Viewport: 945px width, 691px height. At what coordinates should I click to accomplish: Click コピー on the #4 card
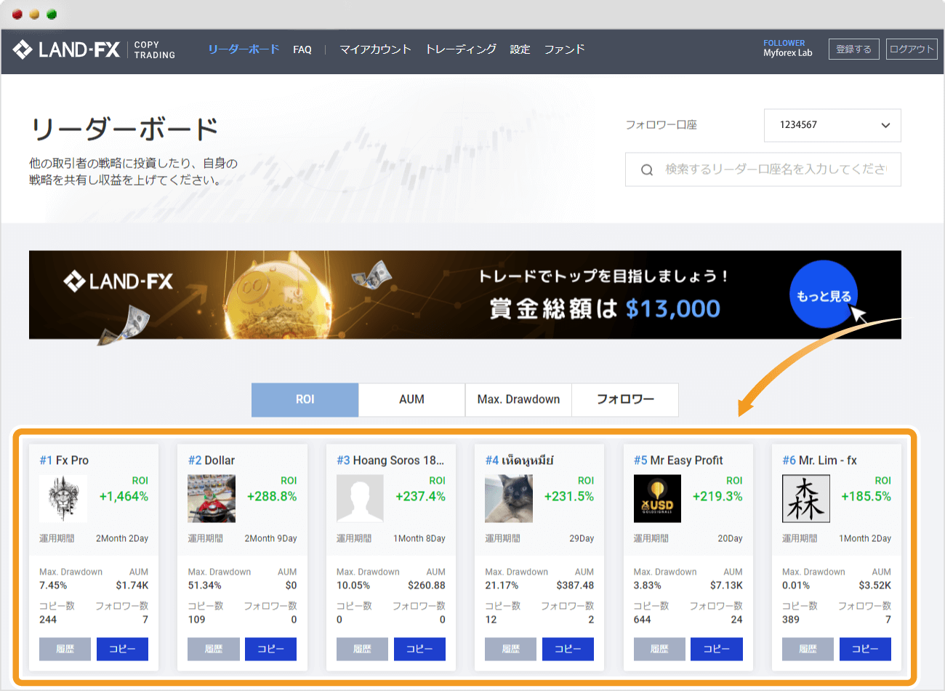click(x=568, y=649)
